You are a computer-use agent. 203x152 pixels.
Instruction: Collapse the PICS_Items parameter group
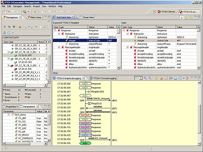click(x=9, y=115)
